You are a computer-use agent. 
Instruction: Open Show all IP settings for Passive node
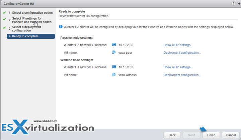pos(178,45)
